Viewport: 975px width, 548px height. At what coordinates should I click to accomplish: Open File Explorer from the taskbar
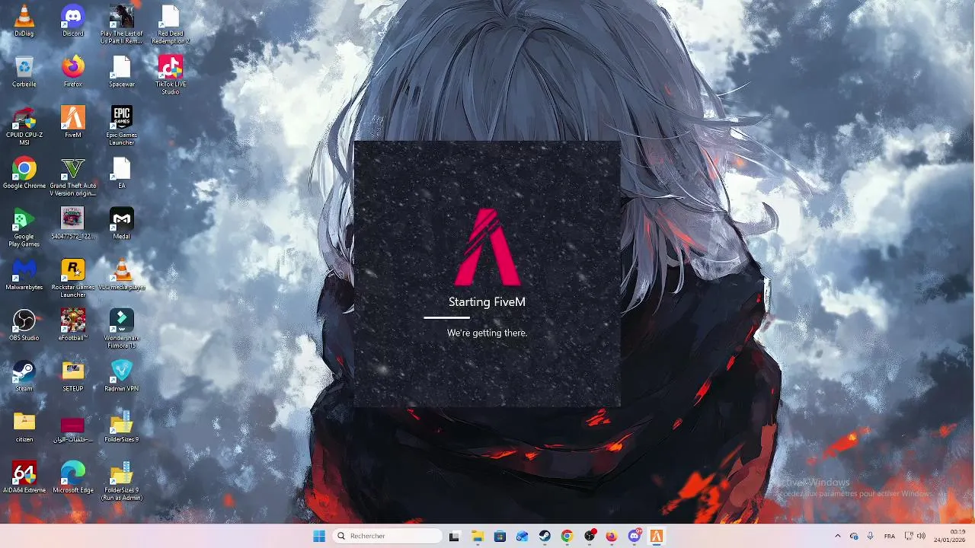477,536
